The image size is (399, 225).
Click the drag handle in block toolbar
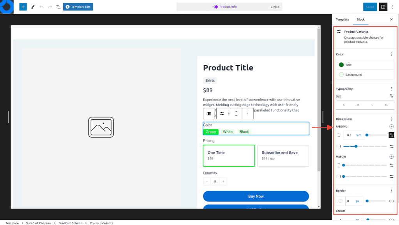[x=229, y=113]
